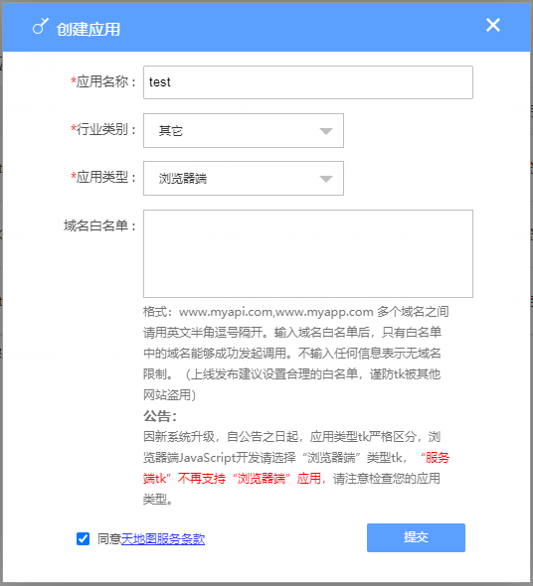Focus the 应用名称 field containing test
This screenshot has width=533, height=586.
(308, 82)
